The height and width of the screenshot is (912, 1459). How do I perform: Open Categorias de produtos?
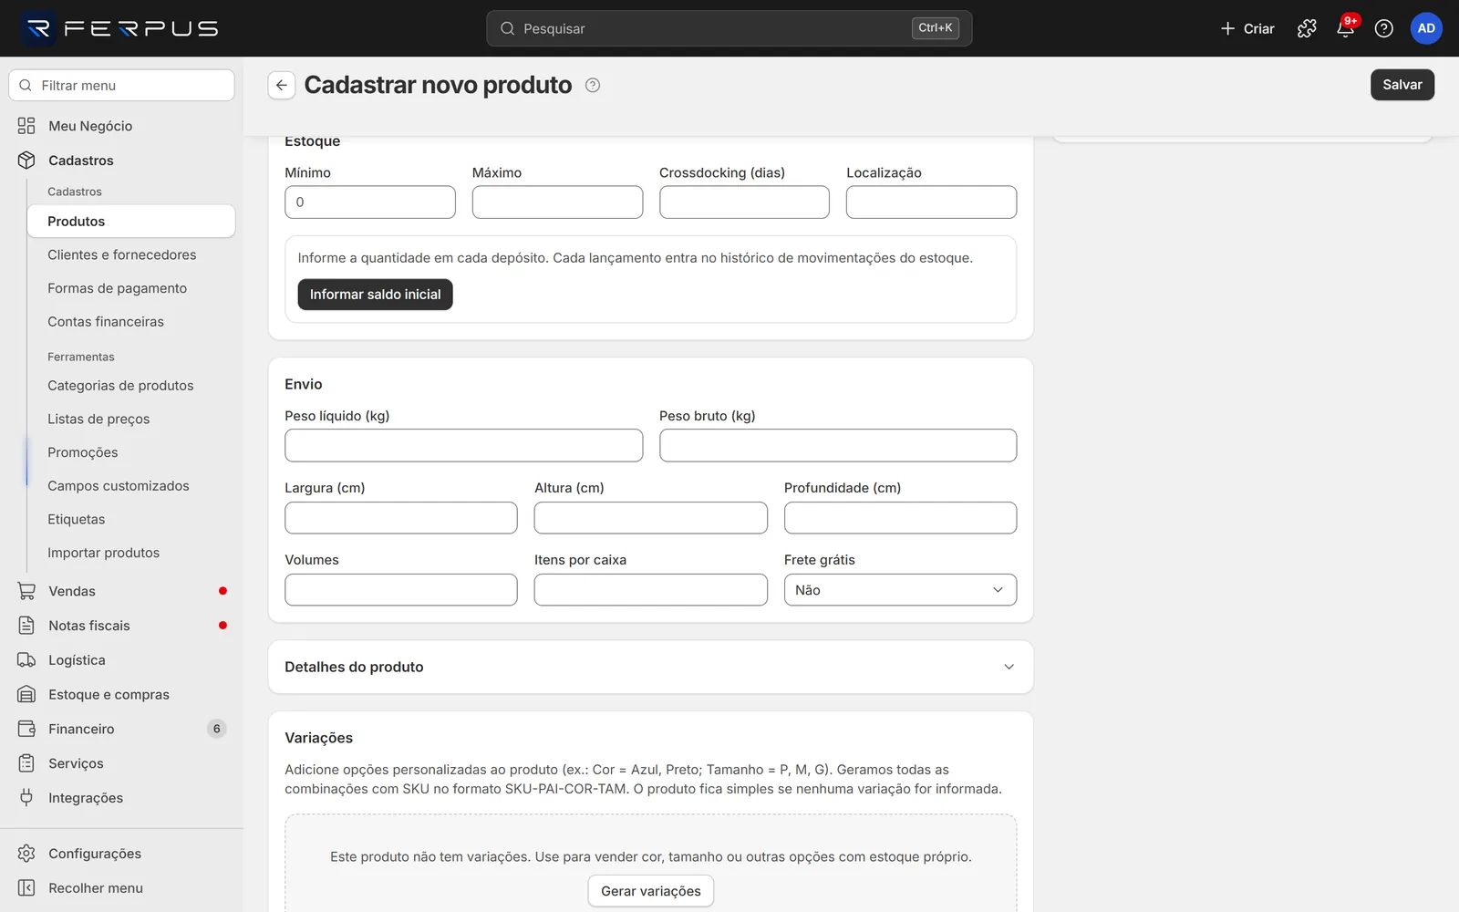[x=130, y=386]
